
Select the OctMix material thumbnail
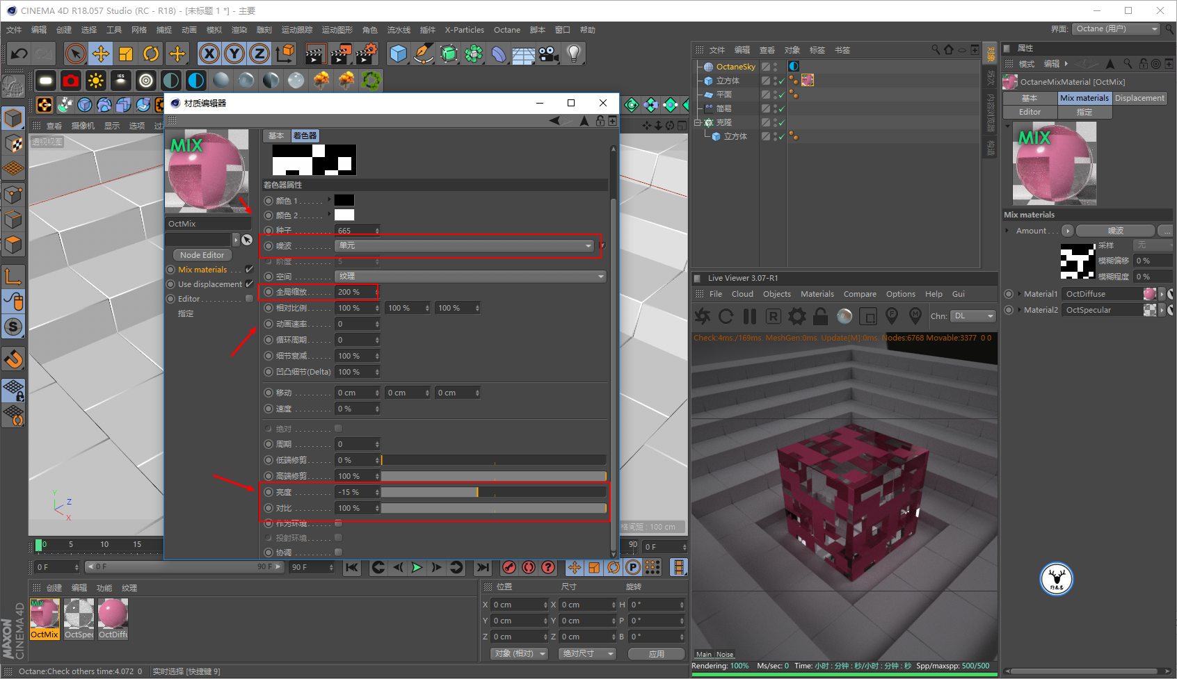pyautogui.click(x=45, y=619)
